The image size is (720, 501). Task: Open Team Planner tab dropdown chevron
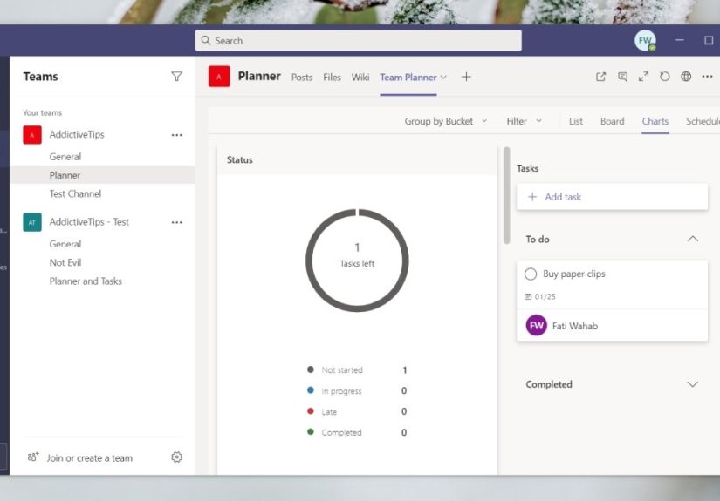[443, 77]
